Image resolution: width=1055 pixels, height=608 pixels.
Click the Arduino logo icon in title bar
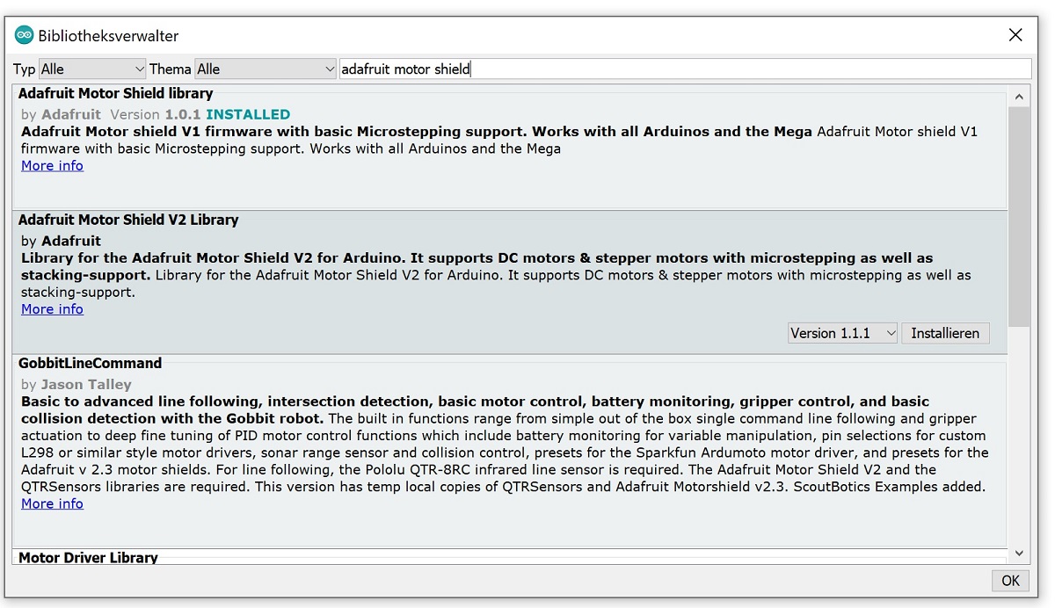(24, 36)
